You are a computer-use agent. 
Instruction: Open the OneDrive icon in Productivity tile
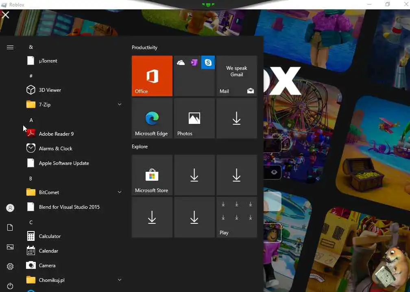(181, 63)
